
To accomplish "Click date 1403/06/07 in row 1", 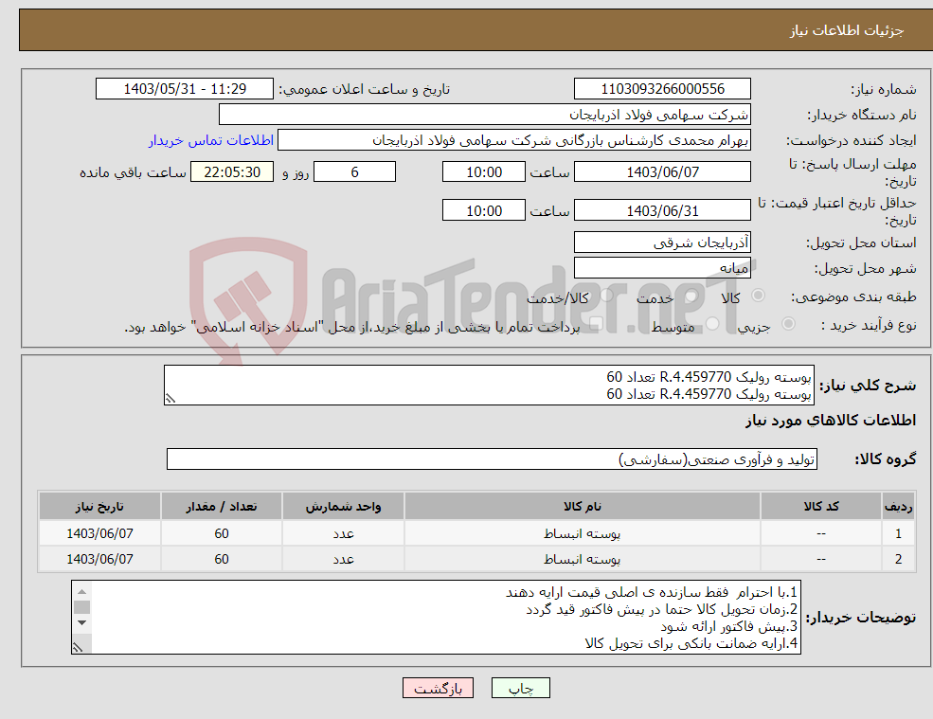I will click(x=100, y=533).
